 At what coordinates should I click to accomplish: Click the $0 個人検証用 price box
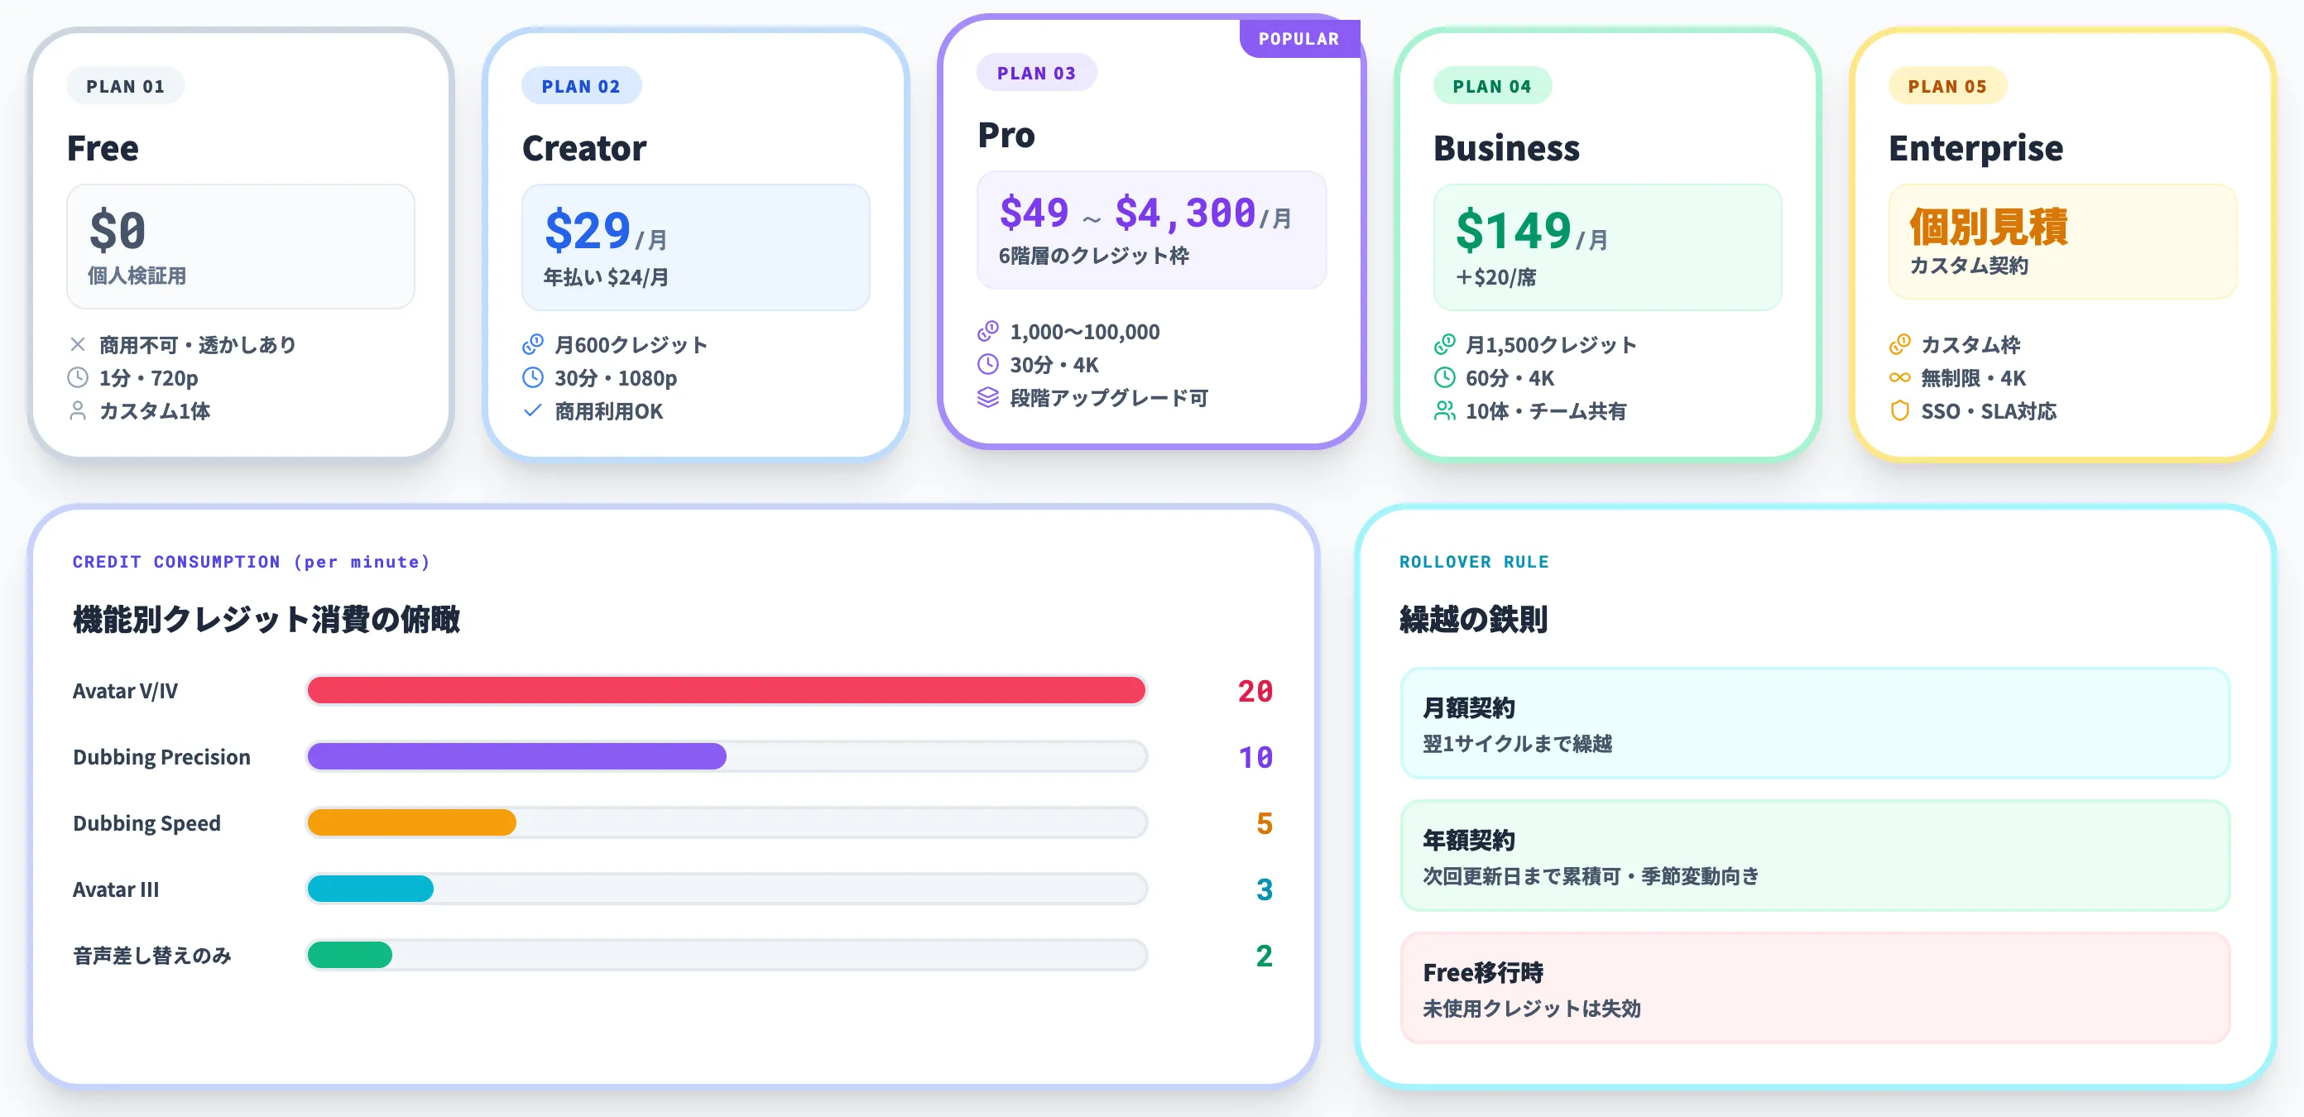[241, 247]
